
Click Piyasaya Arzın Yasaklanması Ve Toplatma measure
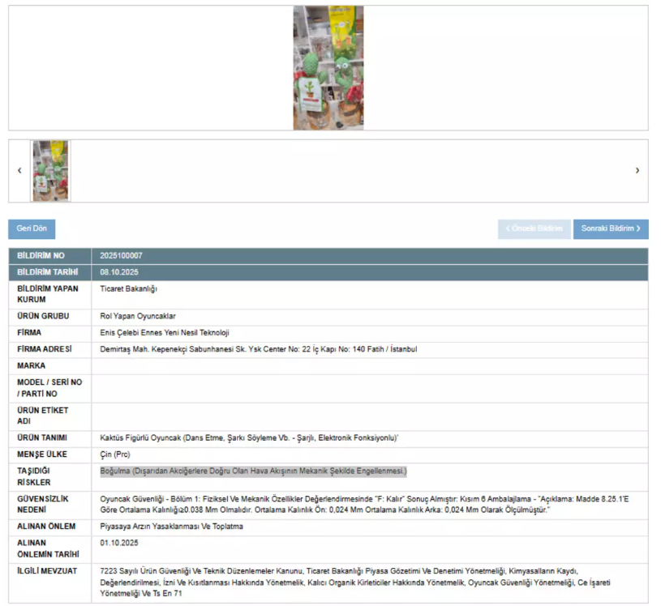click(171, 527)
